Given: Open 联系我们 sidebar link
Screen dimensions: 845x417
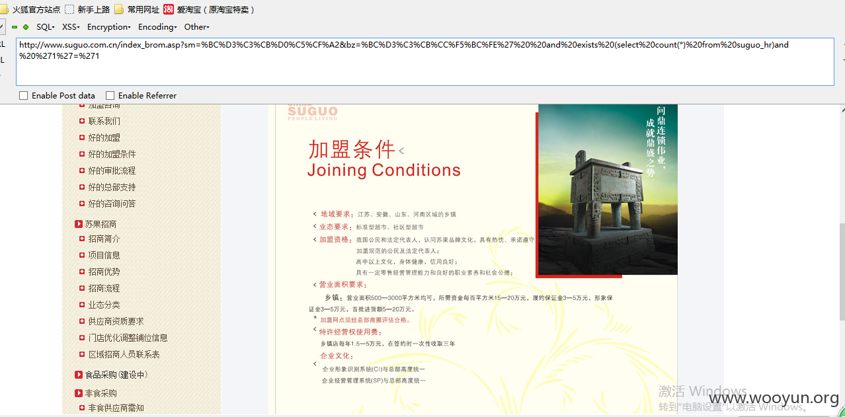Looking at the screenshot, I should coord(104,121).
